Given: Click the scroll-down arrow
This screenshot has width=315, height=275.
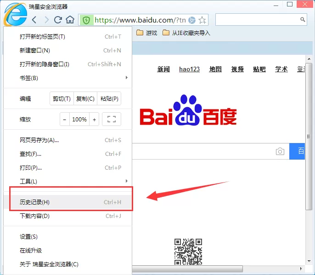Looking at the screenshot, I should click(309, 261).
